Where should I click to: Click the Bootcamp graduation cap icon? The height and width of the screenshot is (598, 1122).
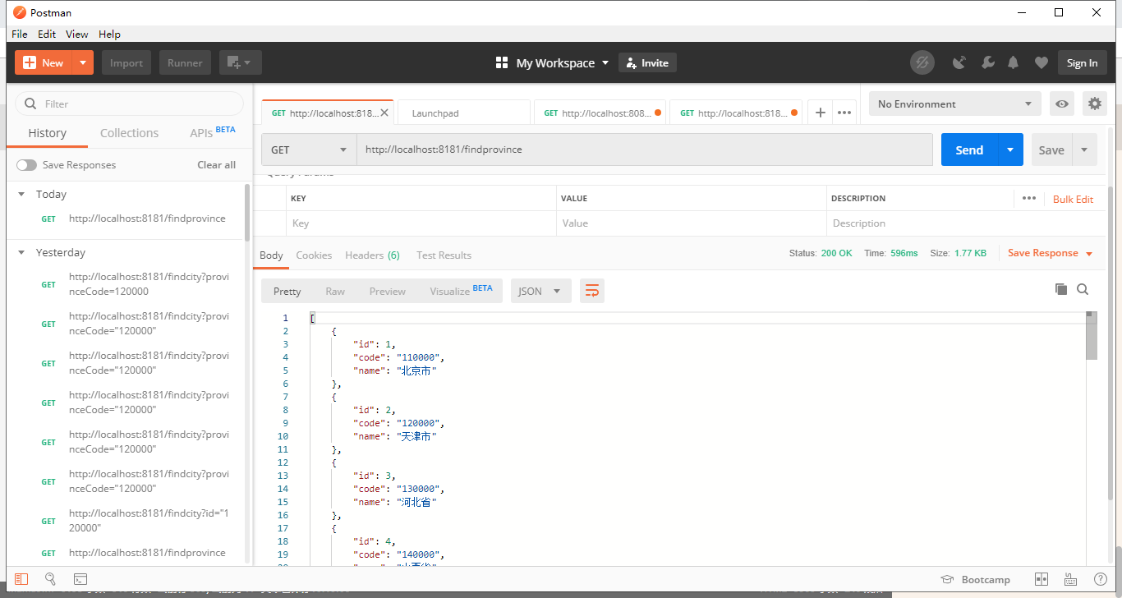pos(947,579)
